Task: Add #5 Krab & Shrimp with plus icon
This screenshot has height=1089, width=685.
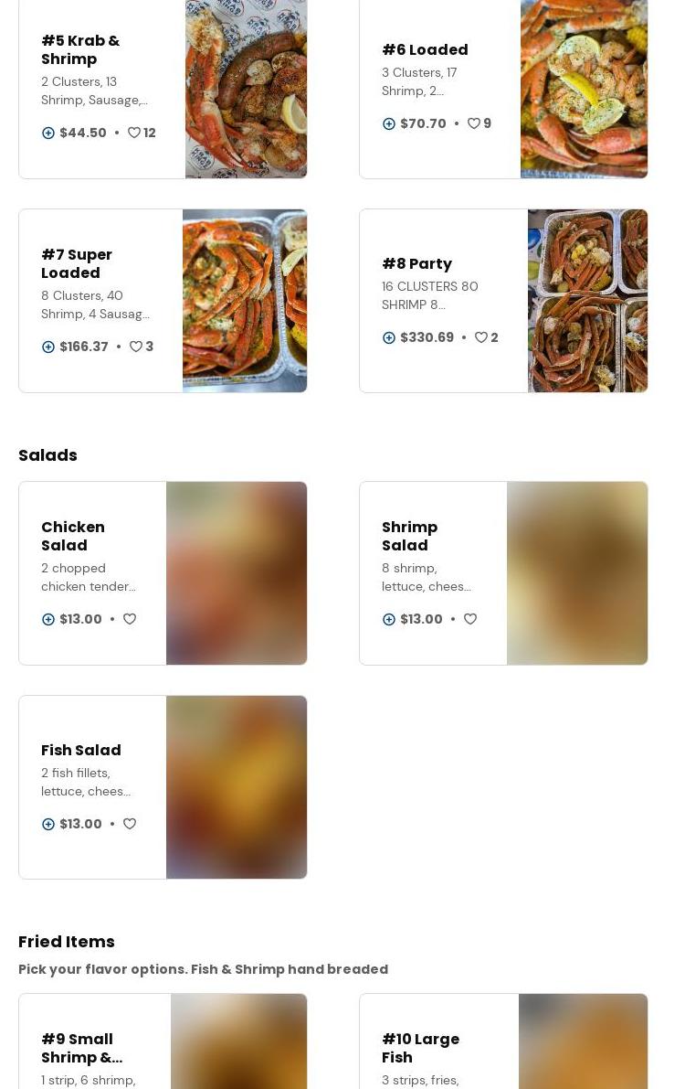Action: point(47,133)
